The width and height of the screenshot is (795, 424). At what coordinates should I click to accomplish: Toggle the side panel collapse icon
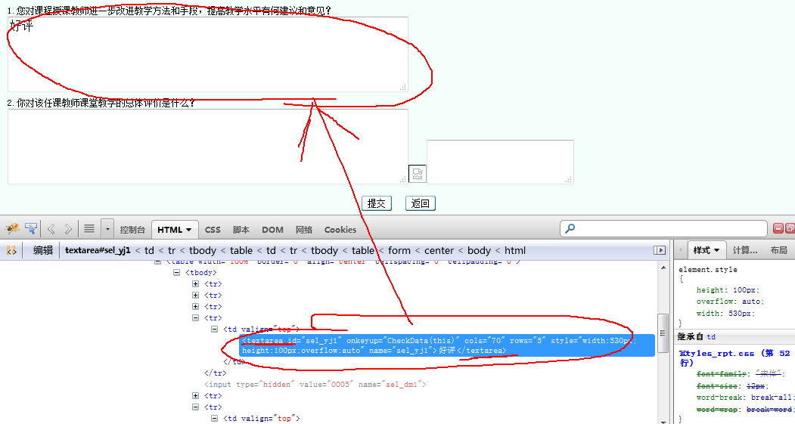659,250
